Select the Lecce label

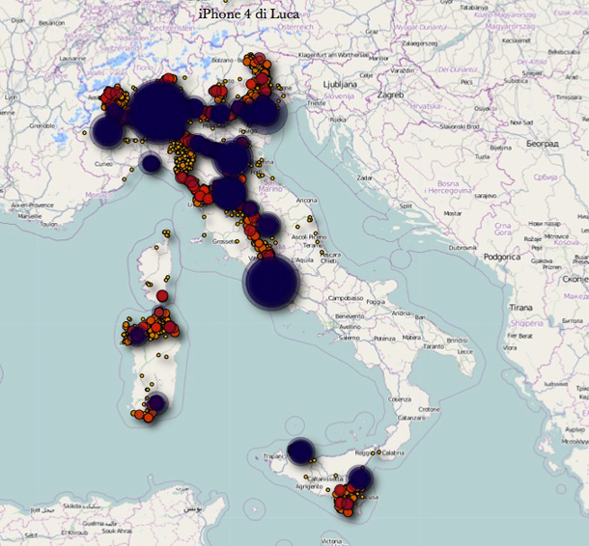coord(466,352)
